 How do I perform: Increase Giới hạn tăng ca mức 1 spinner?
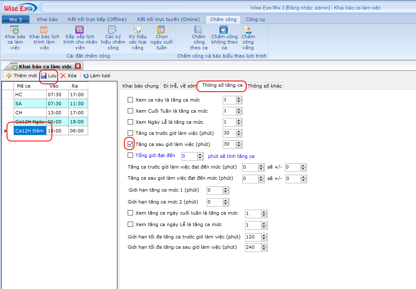pyautogui.click(x=226, y=189)
